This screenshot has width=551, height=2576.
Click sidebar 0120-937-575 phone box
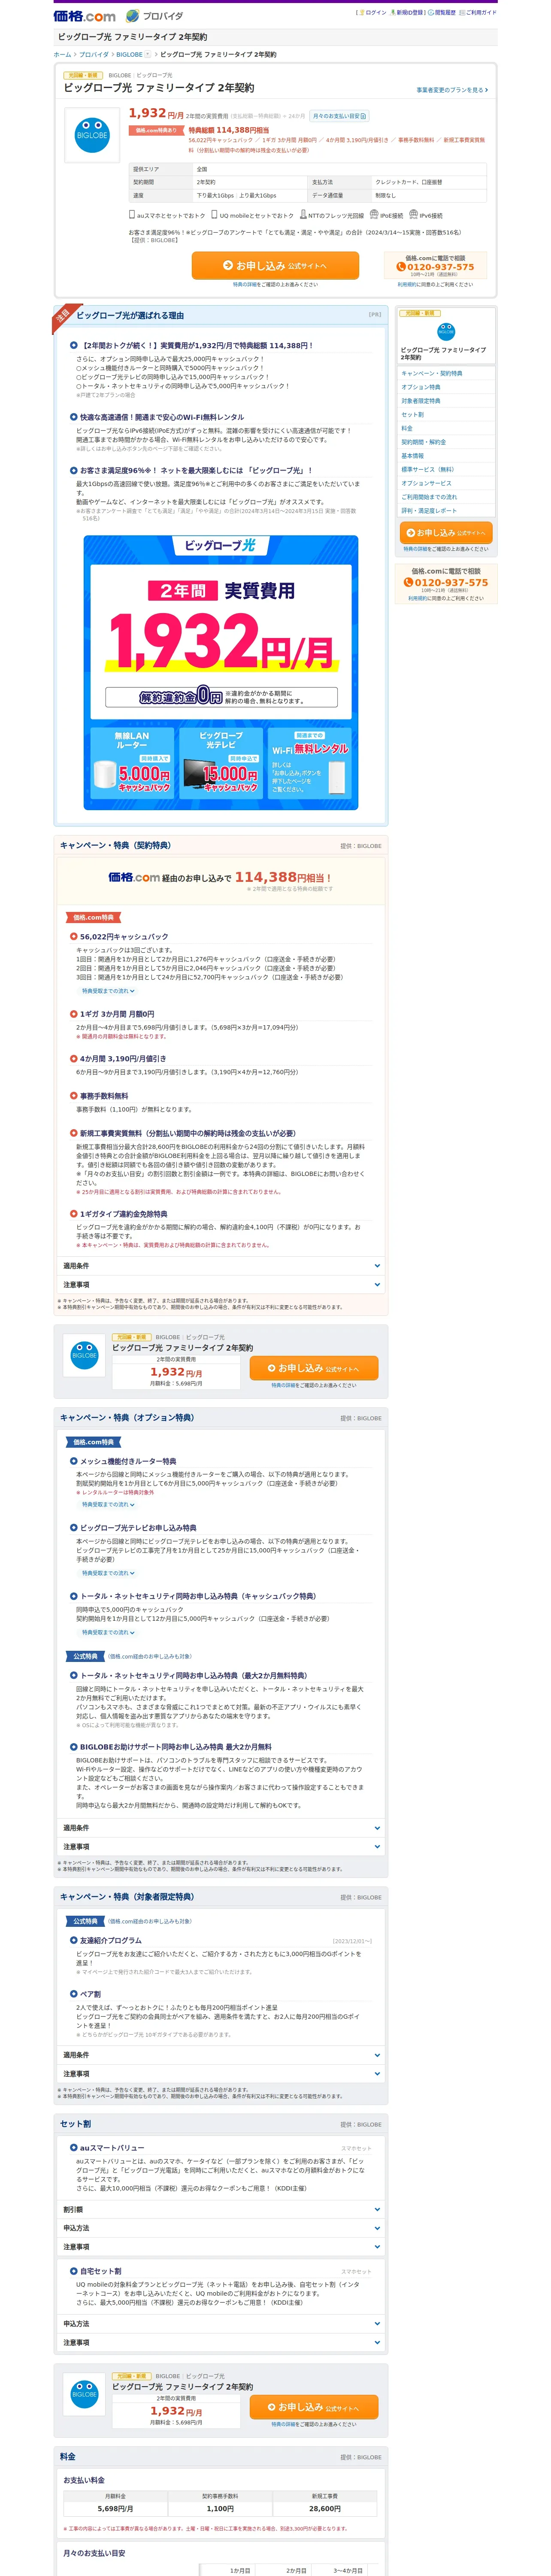446,583
